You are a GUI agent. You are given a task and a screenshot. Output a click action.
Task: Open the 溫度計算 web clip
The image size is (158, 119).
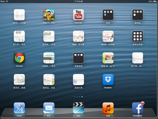click(78, 79)
